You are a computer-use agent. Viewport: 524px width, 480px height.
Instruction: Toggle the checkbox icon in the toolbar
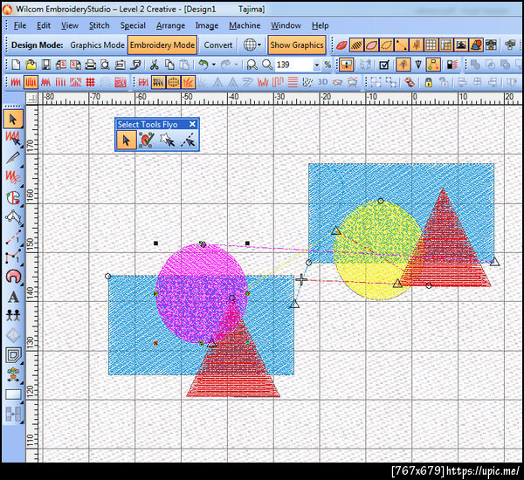(x=384, y=65)
